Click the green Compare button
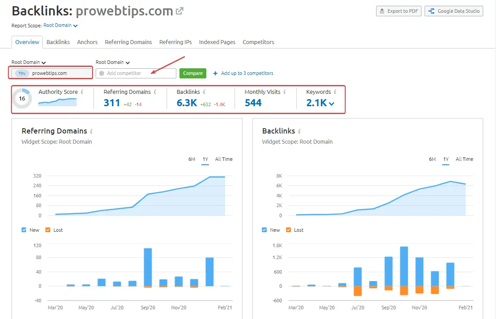The image size is (496, 319). coord(193,73)
